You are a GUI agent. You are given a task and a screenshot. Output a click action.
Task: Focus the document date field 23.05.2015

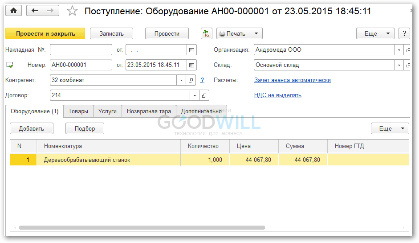pyautogui.click(x=156, y=65)
